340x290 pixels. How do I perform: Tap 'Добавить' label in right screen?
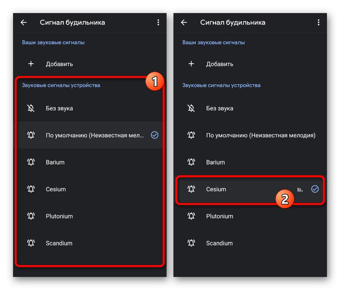pyautogui.click(x=220, y=64)
